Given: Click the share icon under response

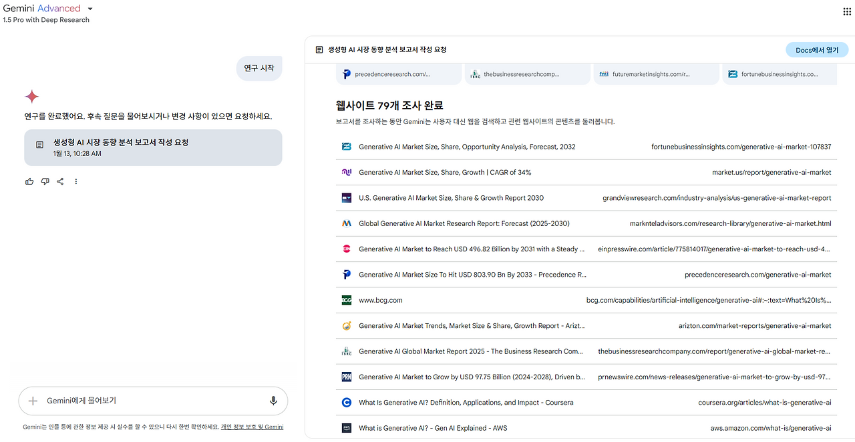Looking at the screenshot, I should coord(60,181).
